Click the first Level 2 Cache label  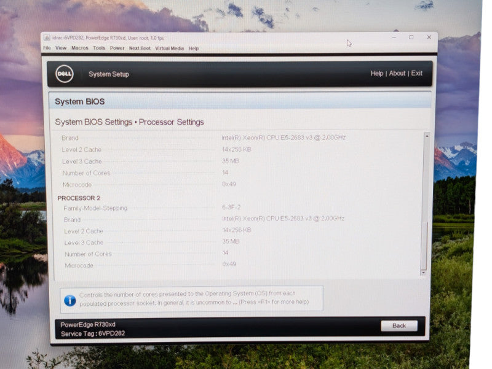tap(82, 150)
